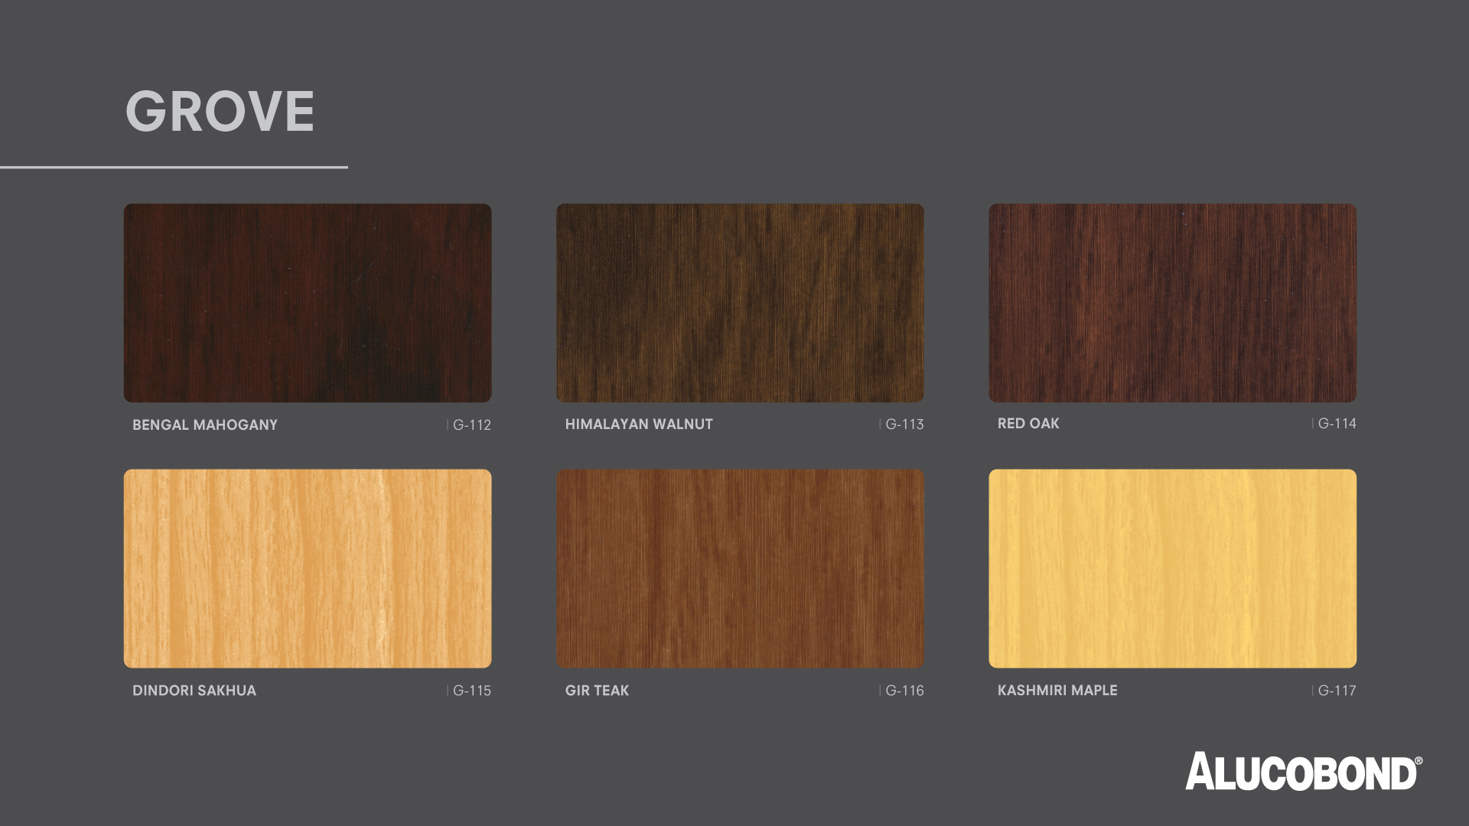Image resolution: width=1469 pixels, height=826 pixels.
Task: Click the code G-115
Action: point(472,690)
